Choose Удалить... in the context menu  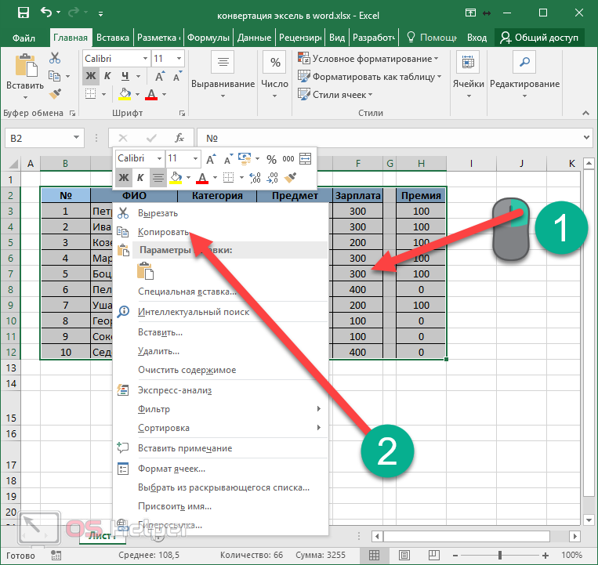pos(221,351)
